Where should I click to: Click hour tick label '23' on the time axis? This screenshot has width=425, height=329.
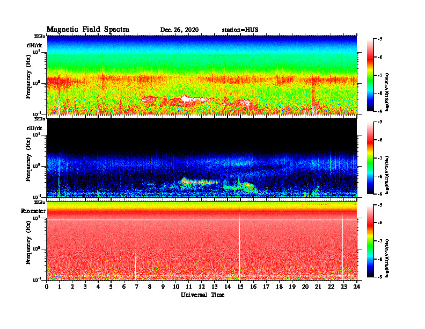pyautogui.click(x=343, y=287)
